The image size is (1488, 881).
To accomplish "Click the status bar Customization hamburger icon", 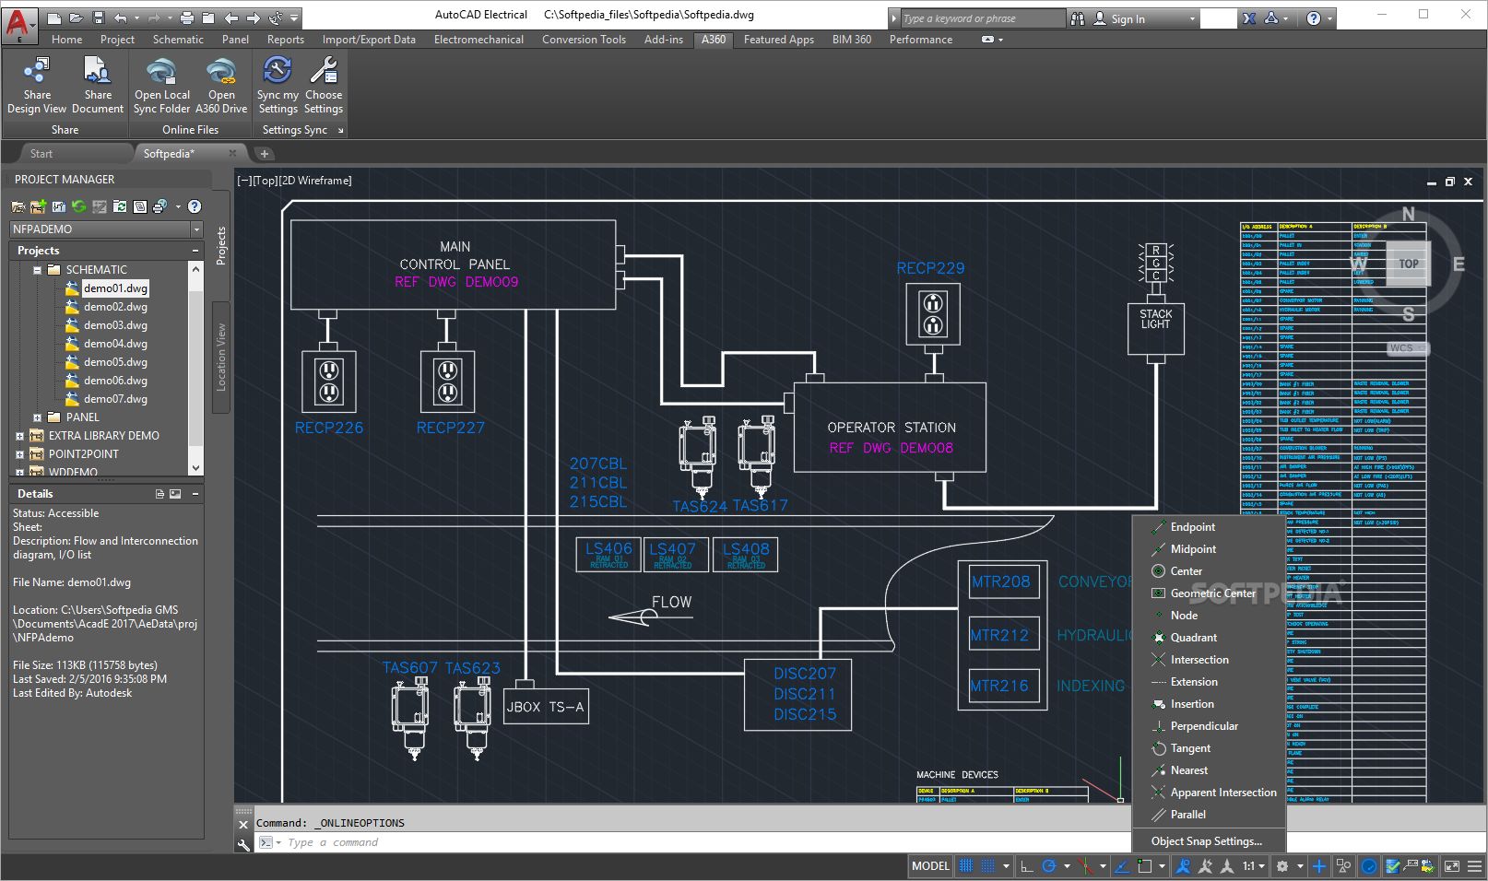I will tap(1474, 866).
